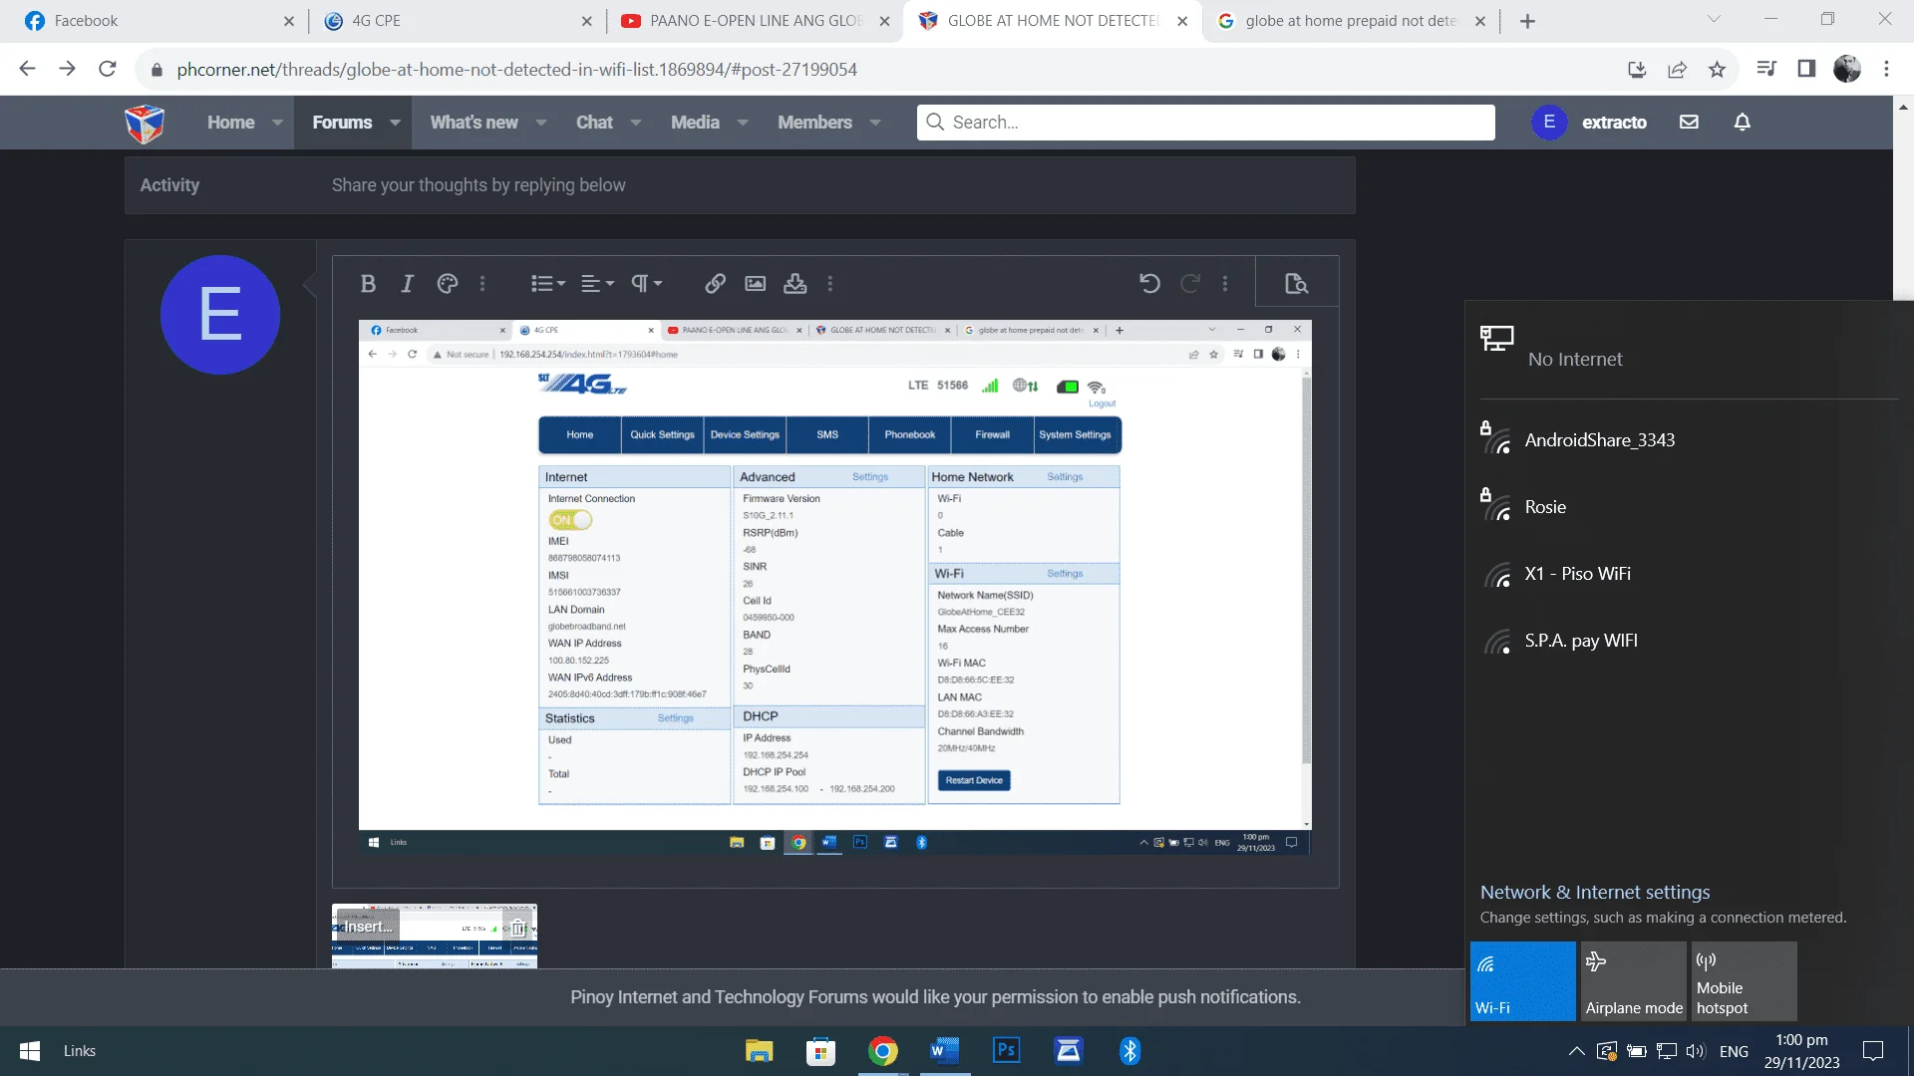This screenshot has width=1914, height=1076.
Task: Insert an image via the picture icon
Action: click(756, 284)
